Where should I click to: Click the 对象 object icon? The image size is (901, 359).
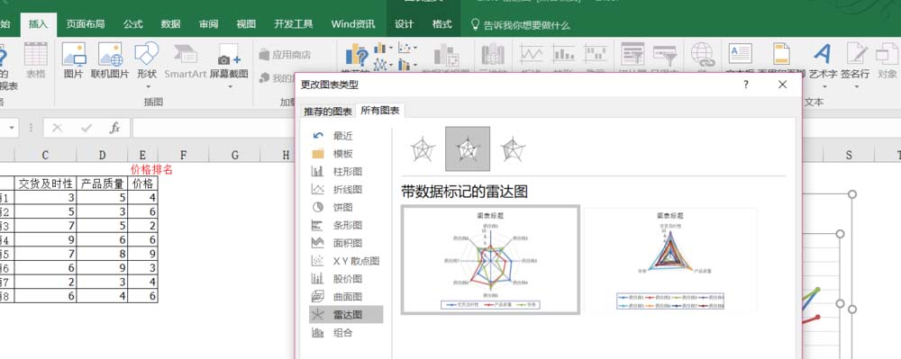point(887,54)
